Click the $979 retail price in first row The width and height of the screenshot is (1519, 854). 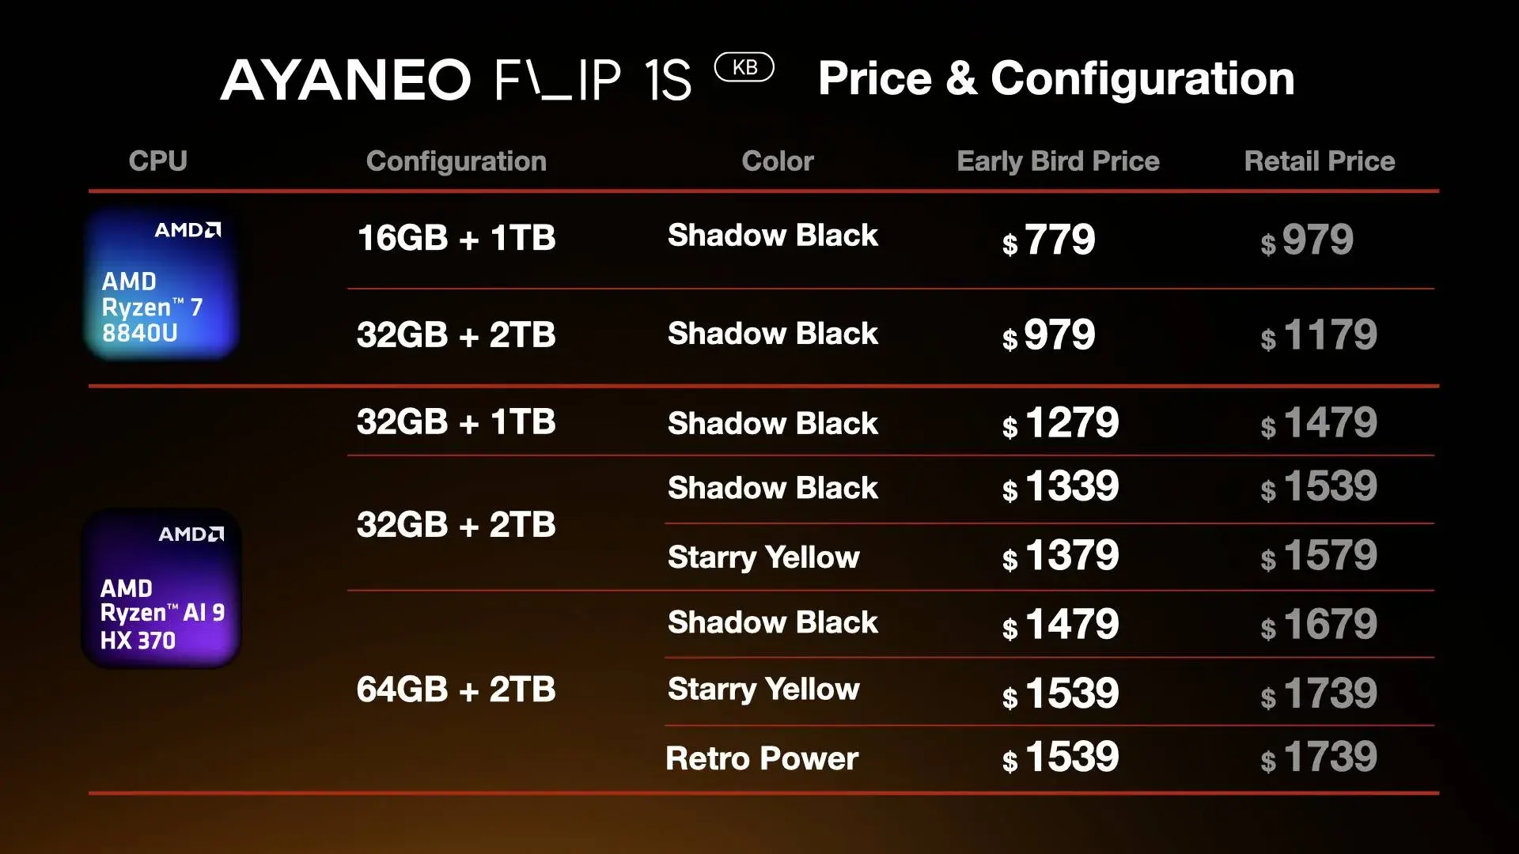click(1307, 240)
